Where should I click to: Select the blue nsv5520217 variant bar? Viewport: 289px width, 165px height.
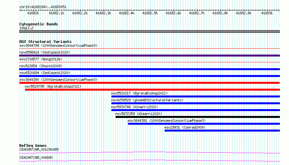[195, 96]
